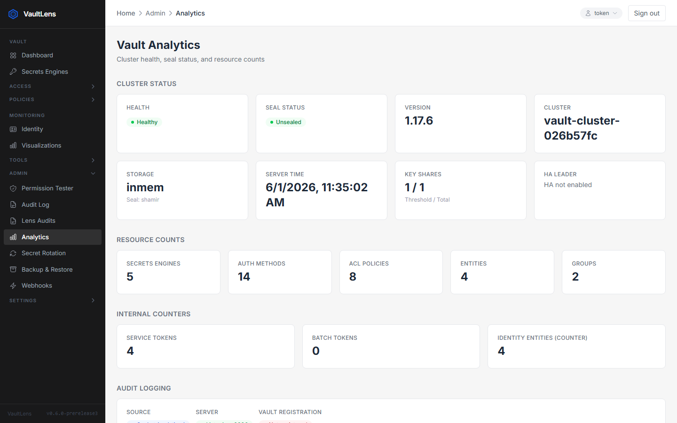The height and width of the screenshot is (423, 677).
Task: Click the version value 1.17.6
Action: click(419, 121)
